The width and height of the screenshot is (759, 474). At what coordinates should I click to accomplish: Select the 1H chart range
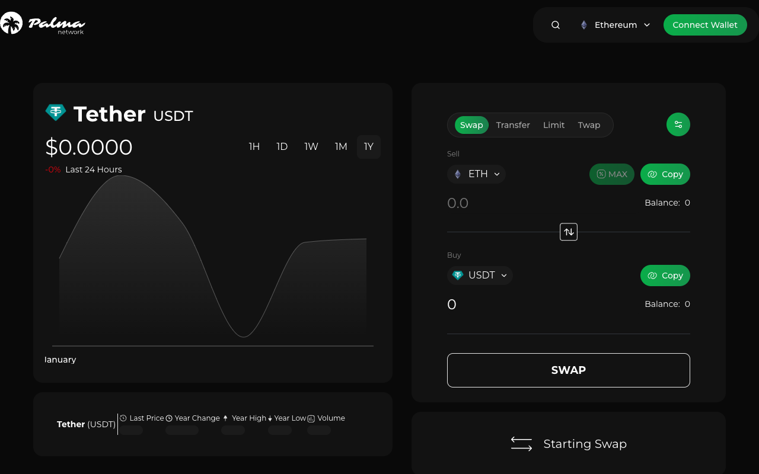(254, 147)
